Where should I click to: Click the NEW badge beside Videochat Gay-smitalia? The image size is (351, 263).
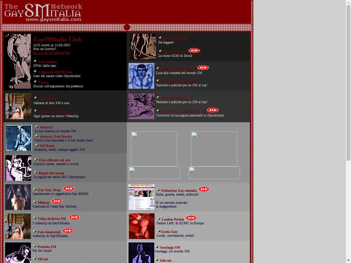[x=204, y=189]
